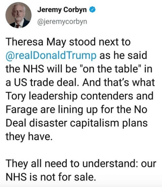
Task: Click the final line "NHS is not for sale."
Action: tap(51, 177)
